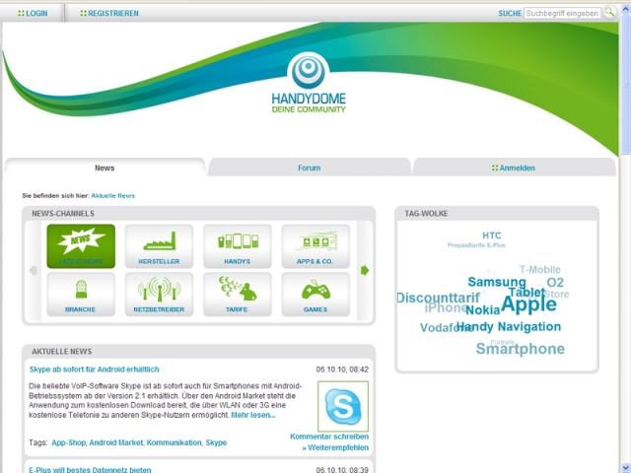The width and height of the screenshot is (631, 473).
Task: Open the Skype logo thumbnail
Action: coord(343,406)
